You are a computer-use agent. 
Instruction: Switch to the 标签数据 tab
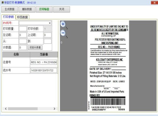[x=22, y=17]
